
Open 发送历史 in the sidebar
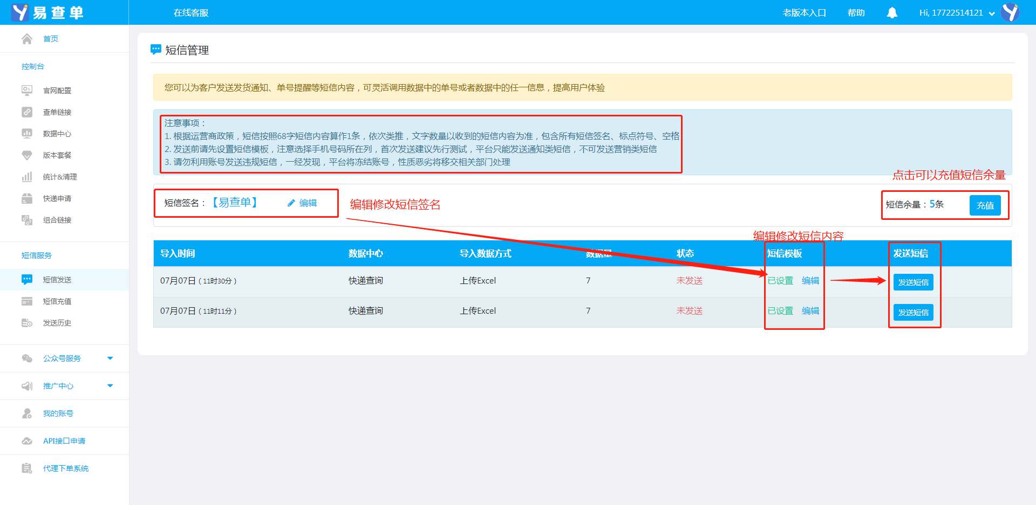[x=57, y=323]
